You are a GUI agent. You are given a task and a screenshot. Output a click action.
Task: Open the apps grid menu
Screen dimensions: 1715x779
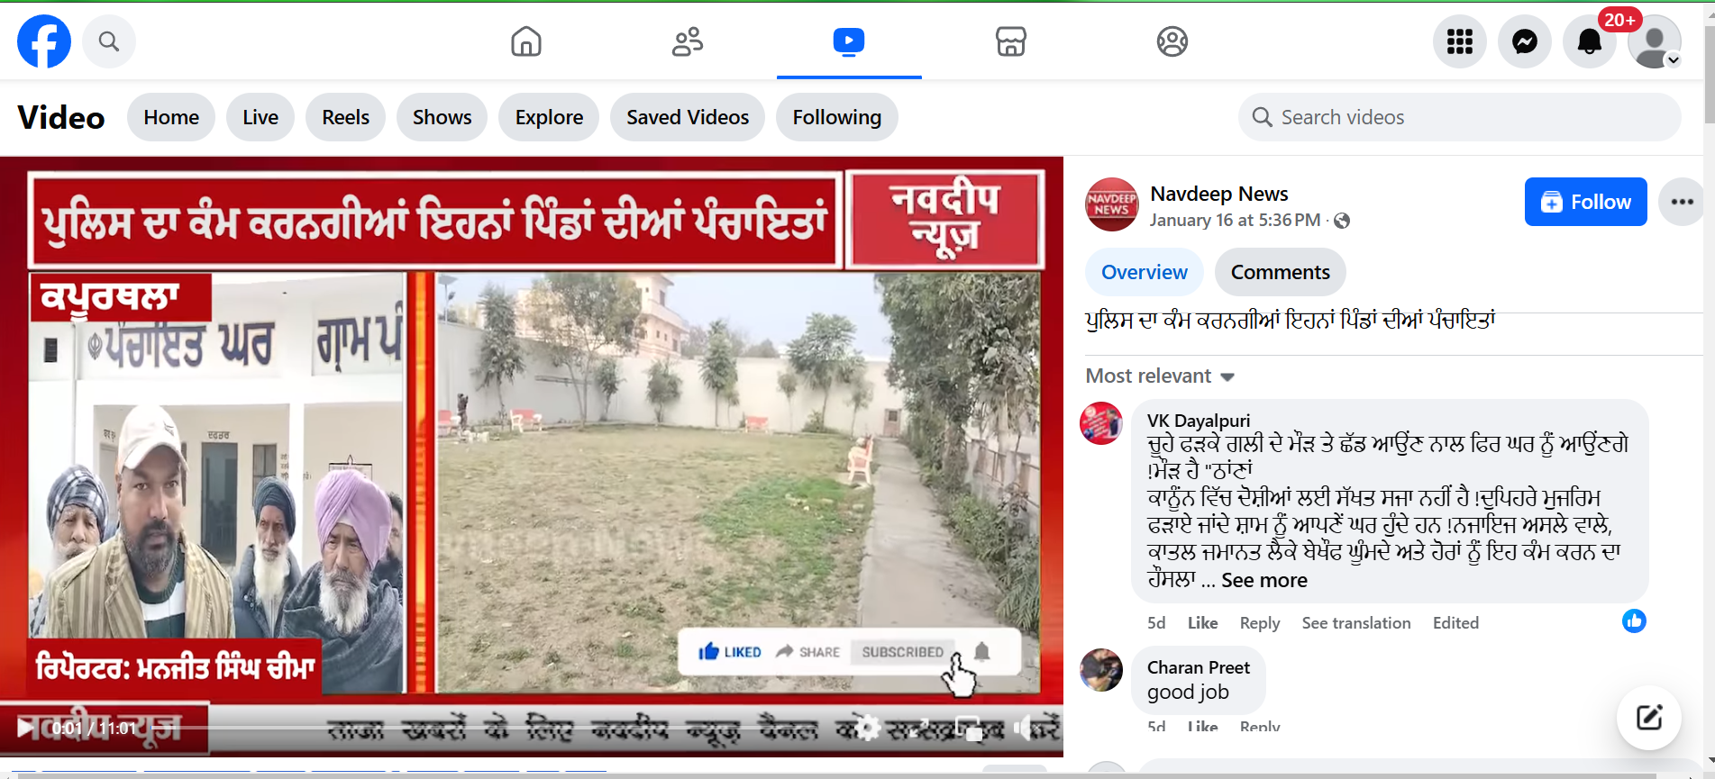pyautogui.click(x=1459, y=41)
